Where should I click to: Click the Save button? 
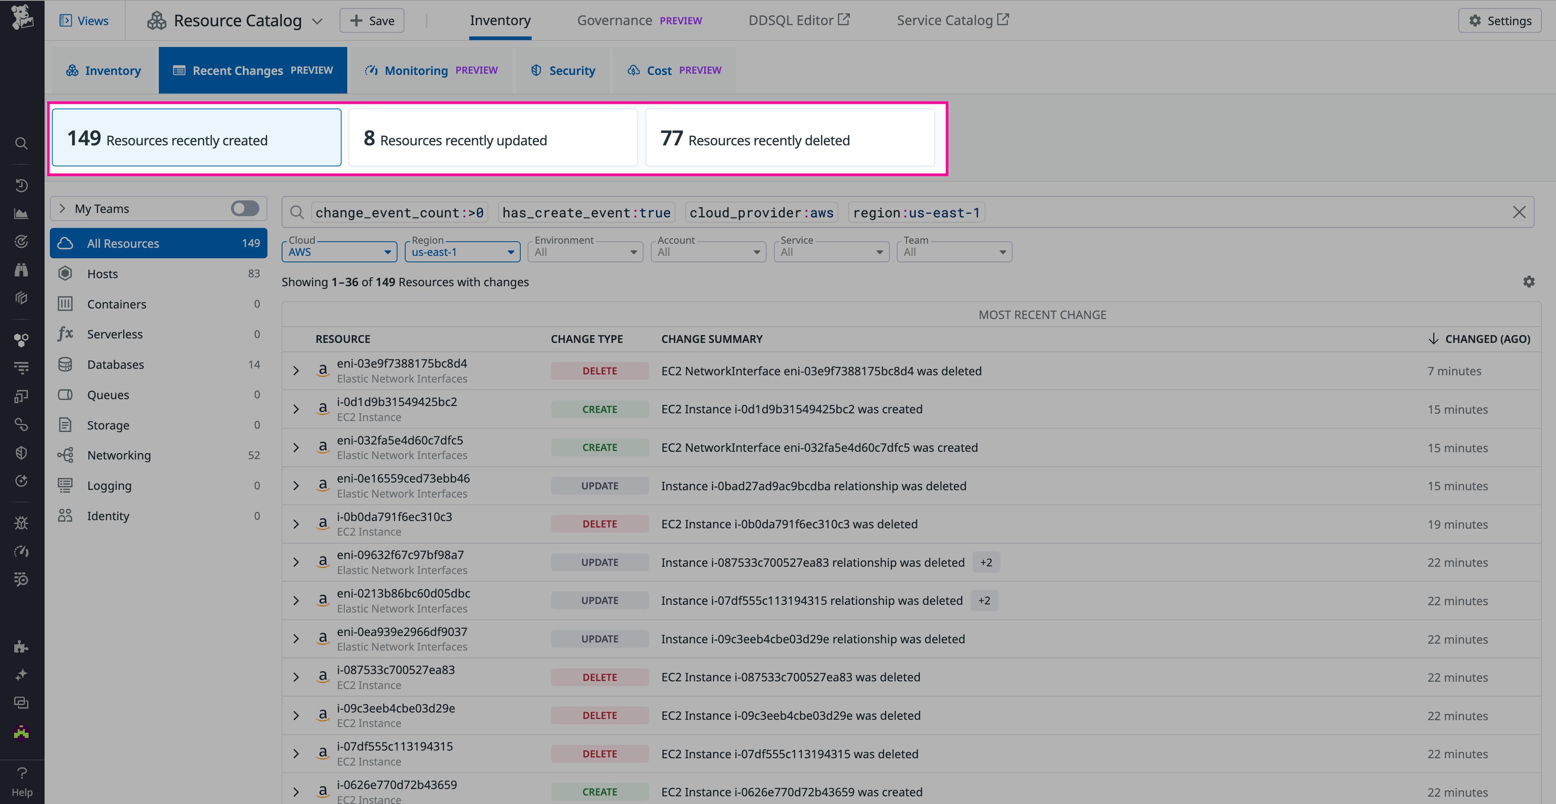(x=372, y=20)
